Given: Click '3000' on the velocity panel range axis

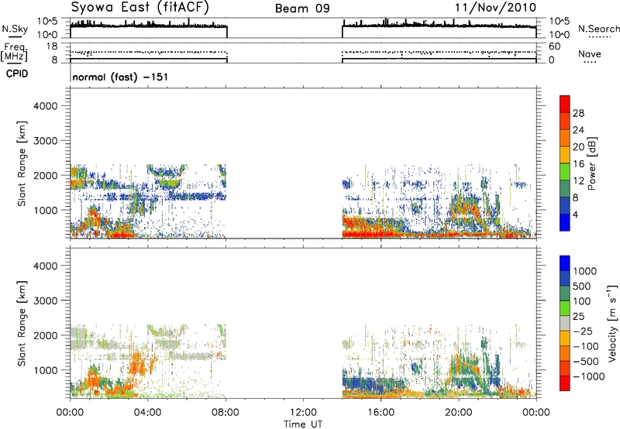Looking at the screenshot, I should coord(46,300).
